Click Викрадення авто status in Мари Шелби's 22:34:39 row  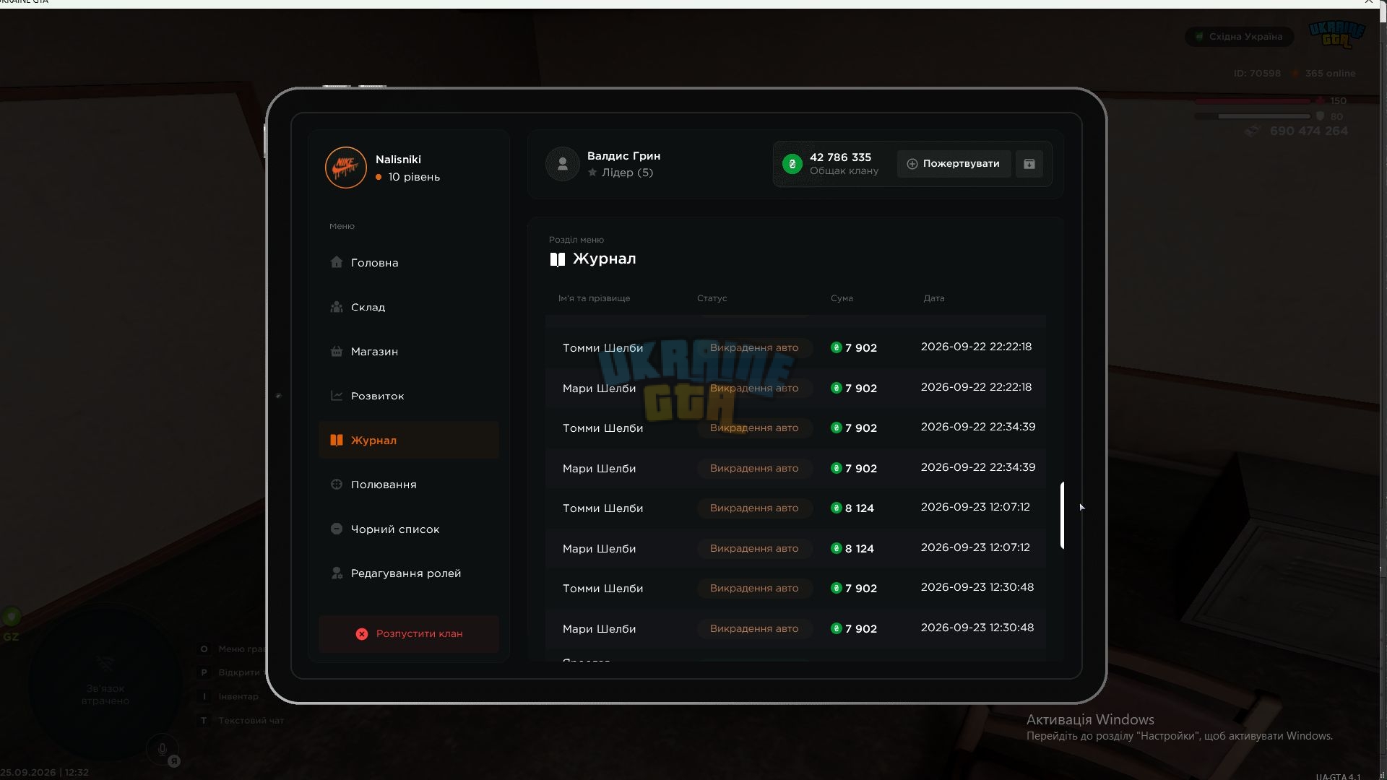coord(754,468)
